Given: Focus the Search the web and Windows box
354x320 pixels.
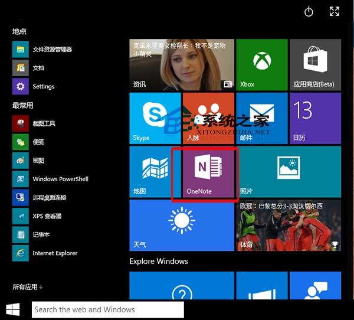Looking at the screenshot, I should tap(108, 309).
